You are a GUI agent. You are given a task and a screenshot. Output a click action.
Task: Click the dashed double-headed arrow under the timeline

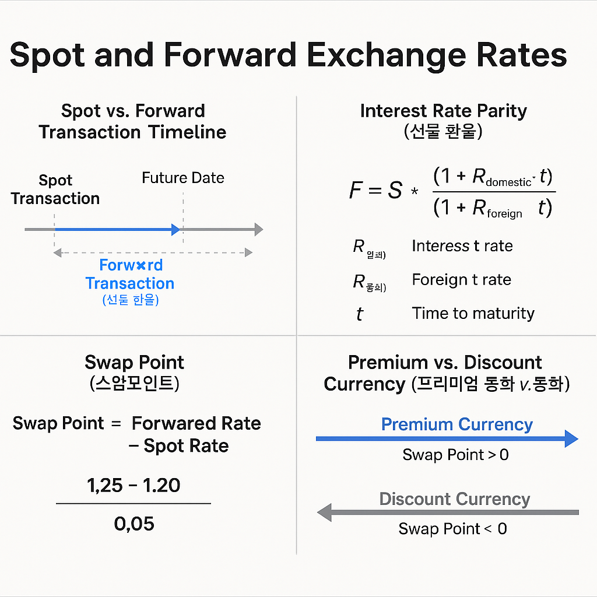[153, 252]
